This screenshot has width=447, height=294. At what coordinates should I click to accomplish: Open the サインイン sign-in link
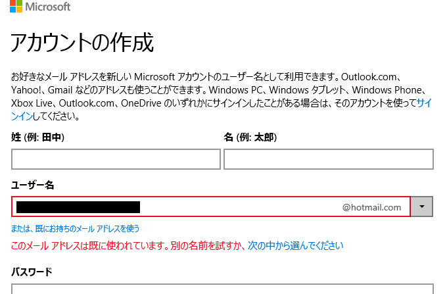pos(425,103)
